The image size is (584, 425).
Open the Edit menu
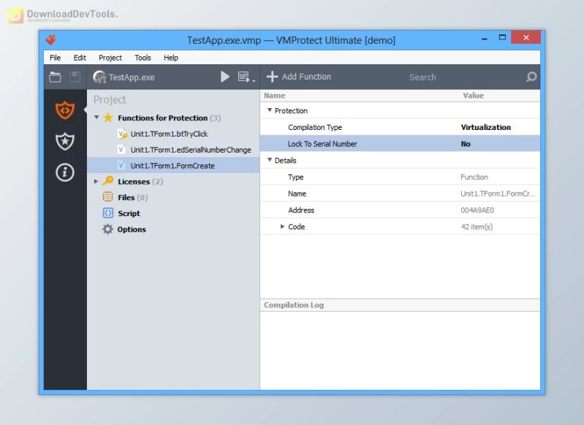(80, 58)
